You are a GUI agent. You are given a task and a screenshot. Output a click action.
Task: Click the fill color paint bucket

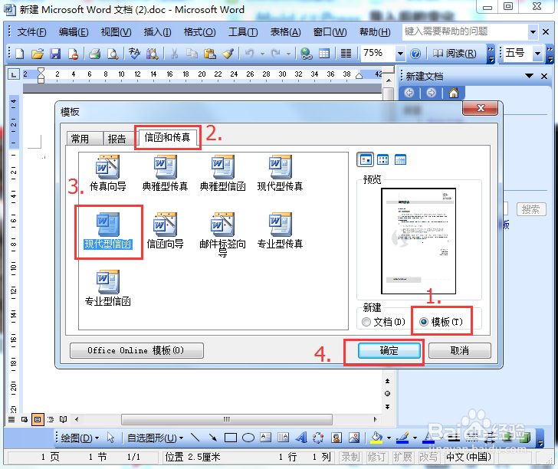tap(377, 438)
